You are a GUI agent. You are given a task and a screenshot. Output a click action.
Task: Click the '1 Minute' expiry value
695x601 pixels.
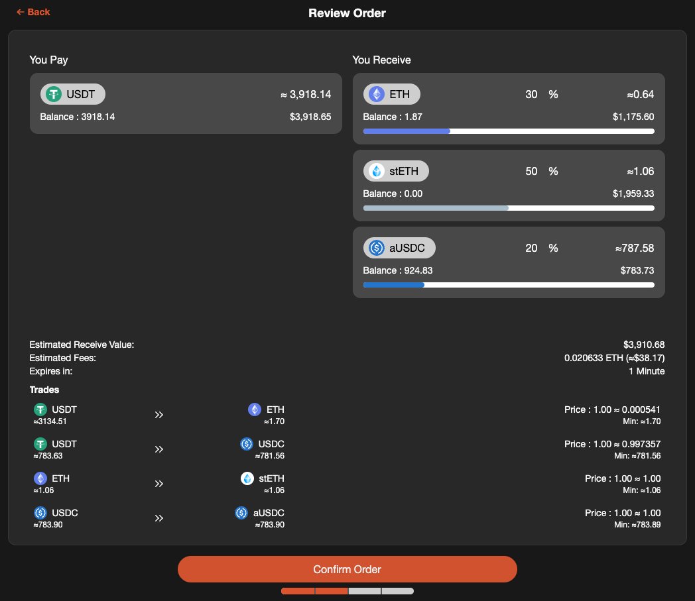(646, 371)
